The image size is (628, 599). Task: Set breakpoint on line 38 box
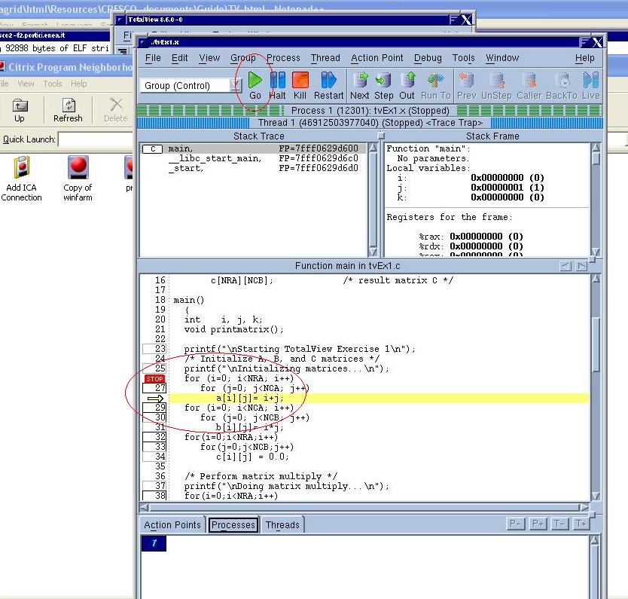(154, 496)
